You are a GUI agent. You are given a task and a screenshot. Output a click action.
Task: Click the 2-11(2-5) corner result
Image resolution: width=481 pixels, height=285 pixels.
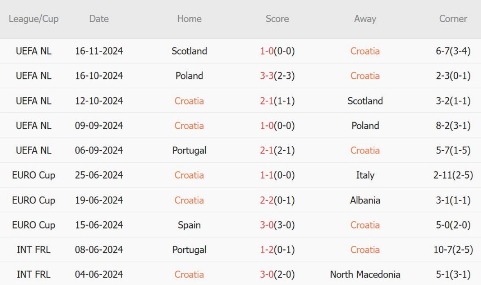(453, 175)
